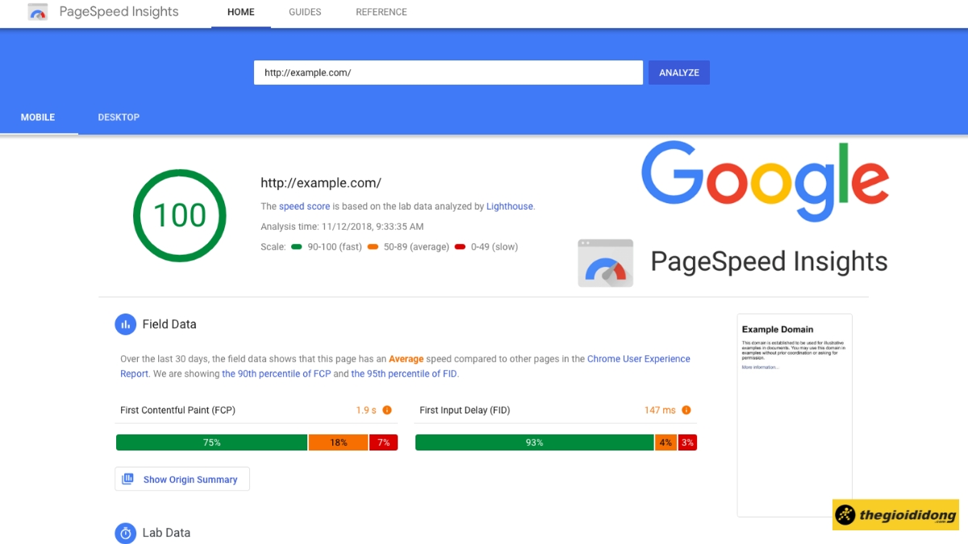Image resolution: width=968 pixels, height=544 pixels.
Task: Click the Lab Data stopwatch icon
Action: point(126,533)
